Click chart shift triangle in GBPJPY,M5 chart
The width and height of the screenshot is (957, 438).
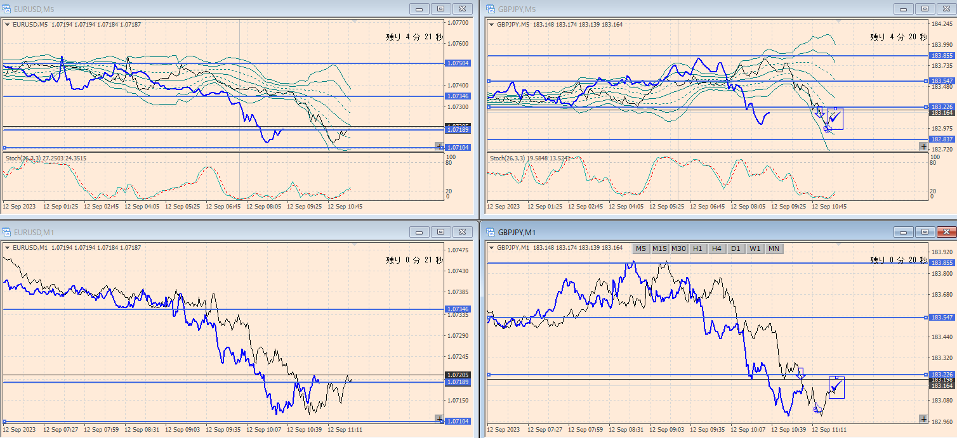coord(838,22)
